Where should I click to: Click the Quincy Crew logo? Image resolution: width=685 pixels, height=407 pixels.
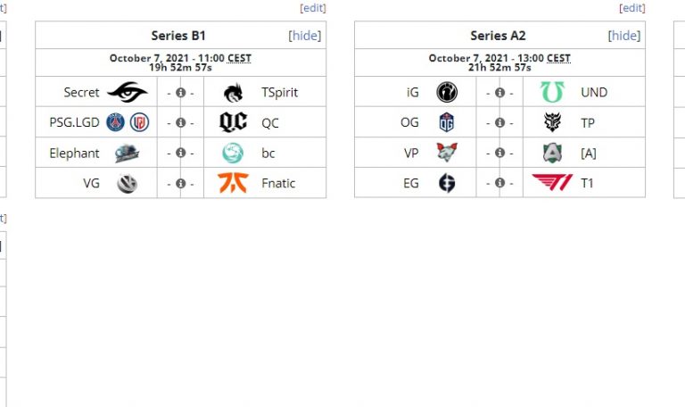coord(233,122)
